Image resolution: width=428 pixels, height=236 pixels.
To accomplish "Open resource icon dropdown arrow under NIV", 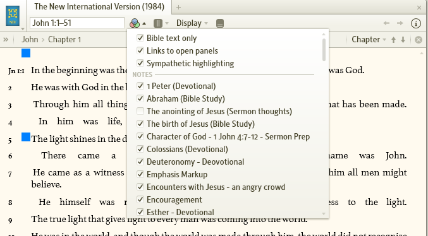I will click(23, 28).
